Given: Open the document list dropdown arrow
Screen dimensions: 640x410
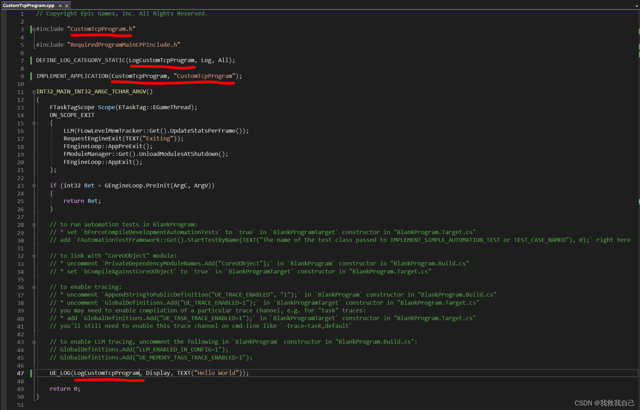Looking at the screenshot, I should [x=636, y=6].
